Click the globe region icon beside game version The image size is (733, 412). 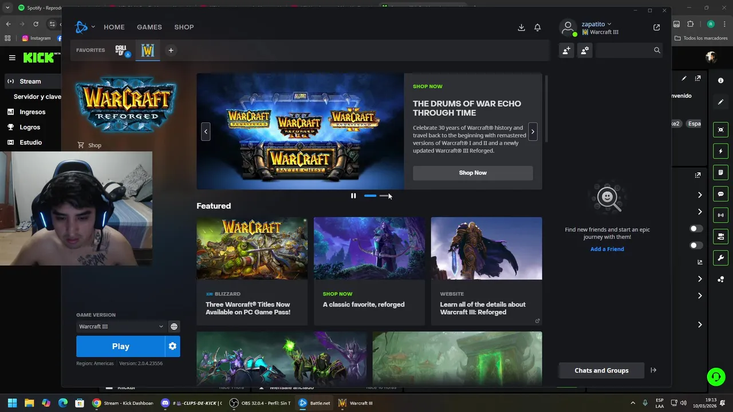coord(174,327)
